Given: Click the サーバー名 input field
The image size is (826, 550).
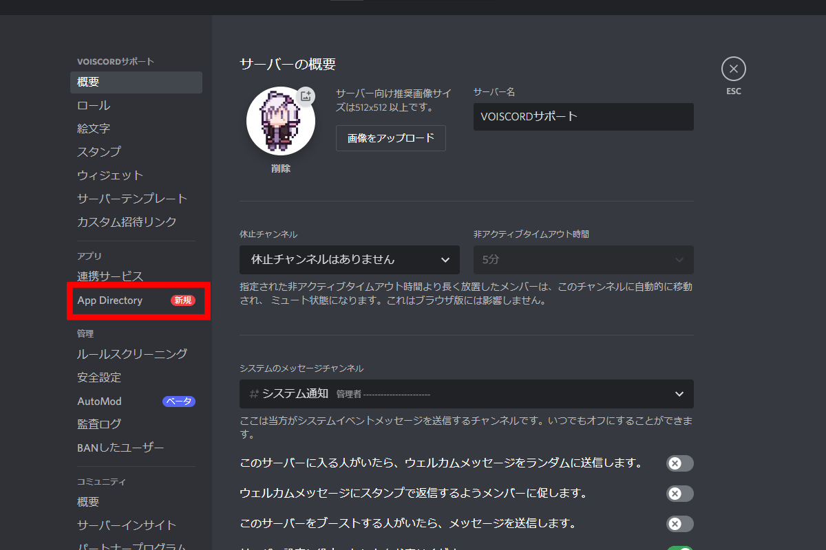Looking at the screenshot, I should pos(584,117).
